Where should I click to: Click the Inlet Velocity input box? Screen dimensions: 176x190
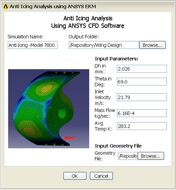[x=142, y=97]
